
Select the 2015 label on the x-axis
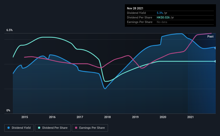(25, 117)
